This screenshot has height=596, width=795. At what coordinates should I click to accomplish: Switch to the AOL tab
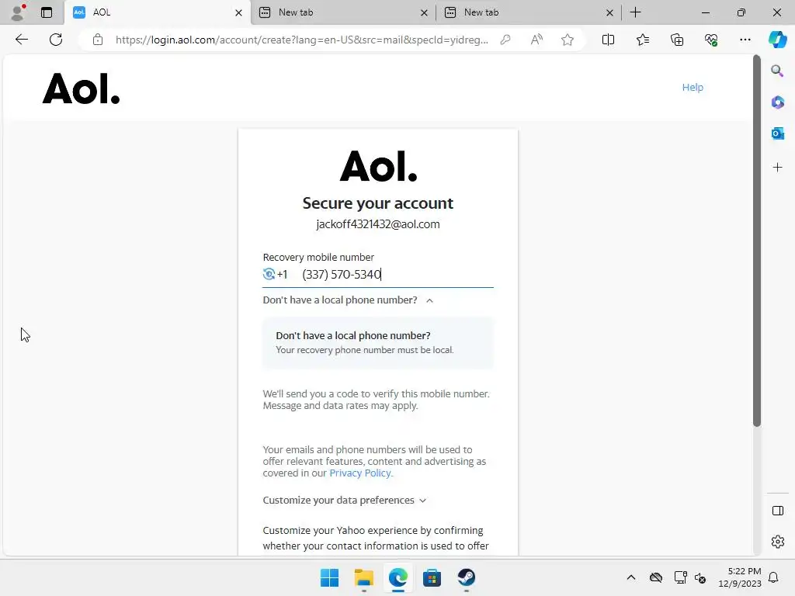(157, 12)
